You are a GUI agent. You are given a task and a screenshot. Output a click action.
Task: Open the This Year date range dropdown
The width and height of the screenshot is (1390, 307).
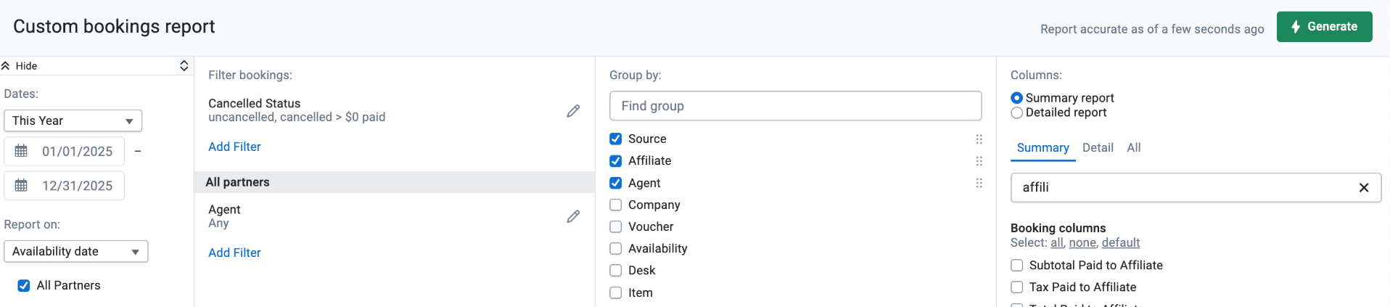pos(73,121)
